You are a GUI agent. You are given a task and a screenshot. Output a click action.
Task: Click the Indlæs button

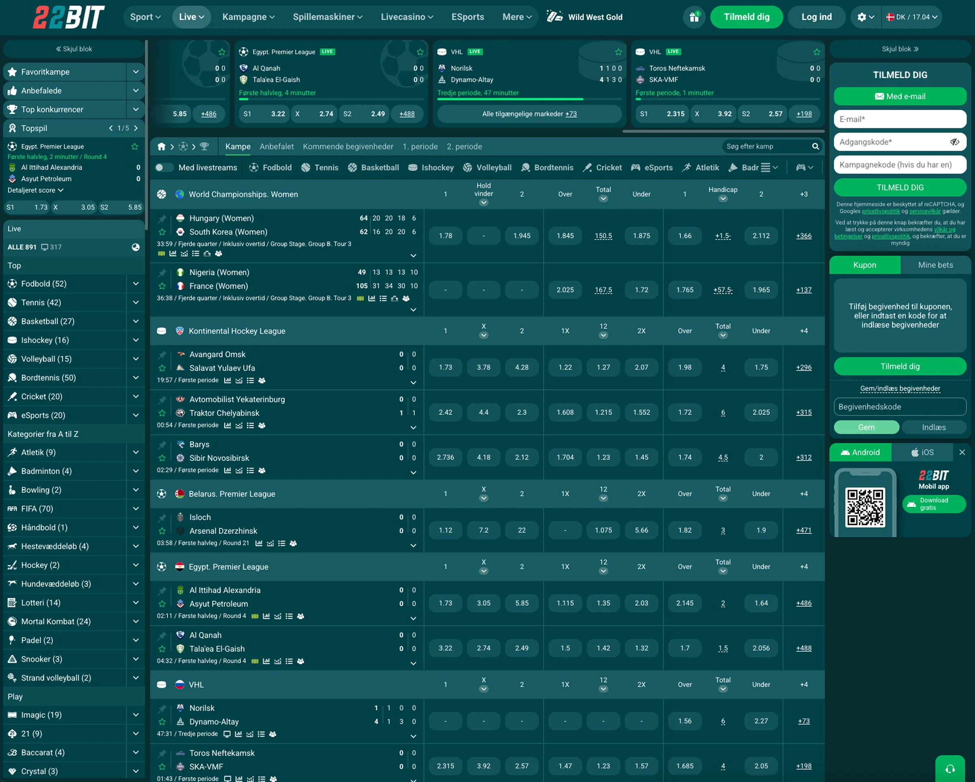934,427
